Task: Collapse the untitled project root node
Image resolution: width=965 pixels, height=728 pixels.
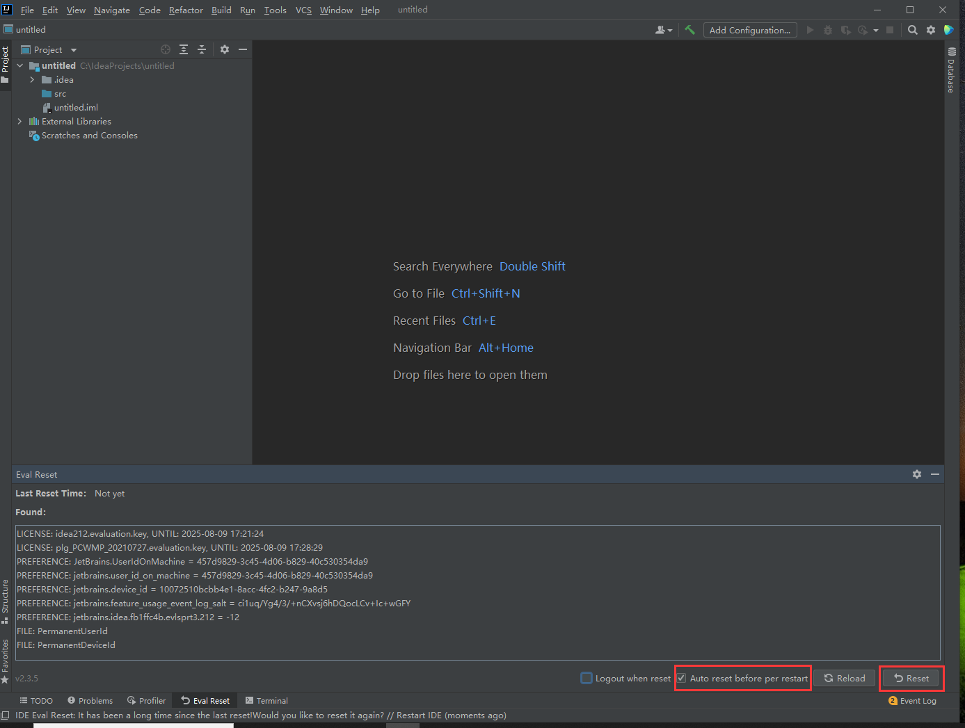Action: (x=20, y=65)
